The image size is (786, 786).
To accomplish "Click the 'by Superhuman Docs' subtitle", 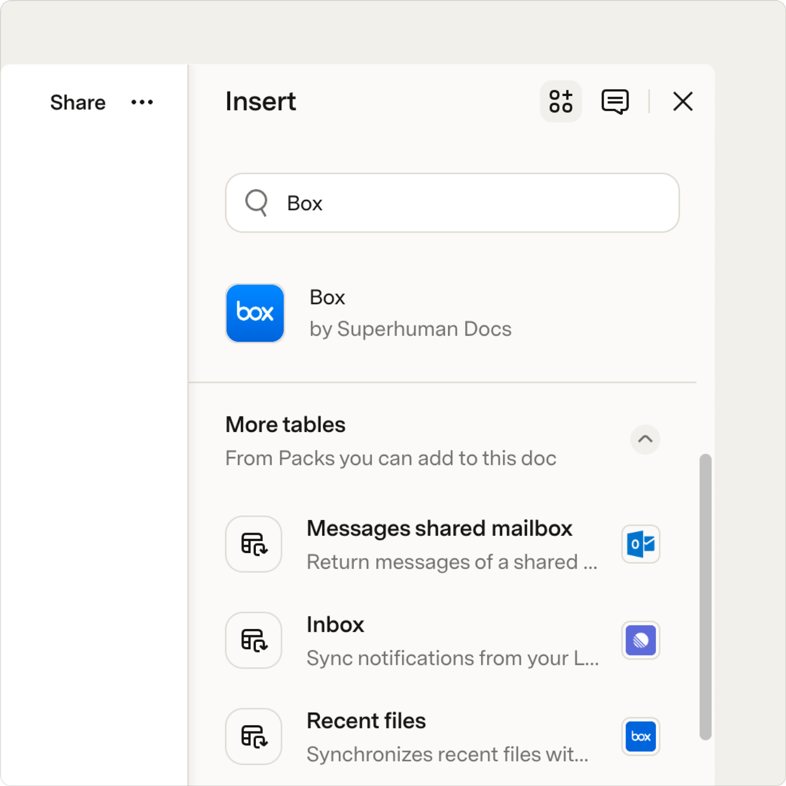I will [x=411, y=329].
